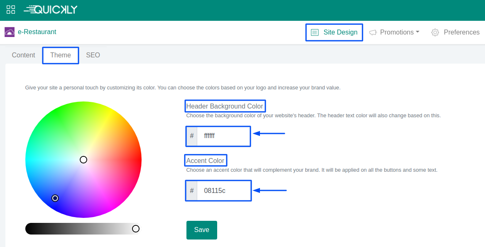Click the brightness slider handle
The image size is (485, 247).
(135, 229)
